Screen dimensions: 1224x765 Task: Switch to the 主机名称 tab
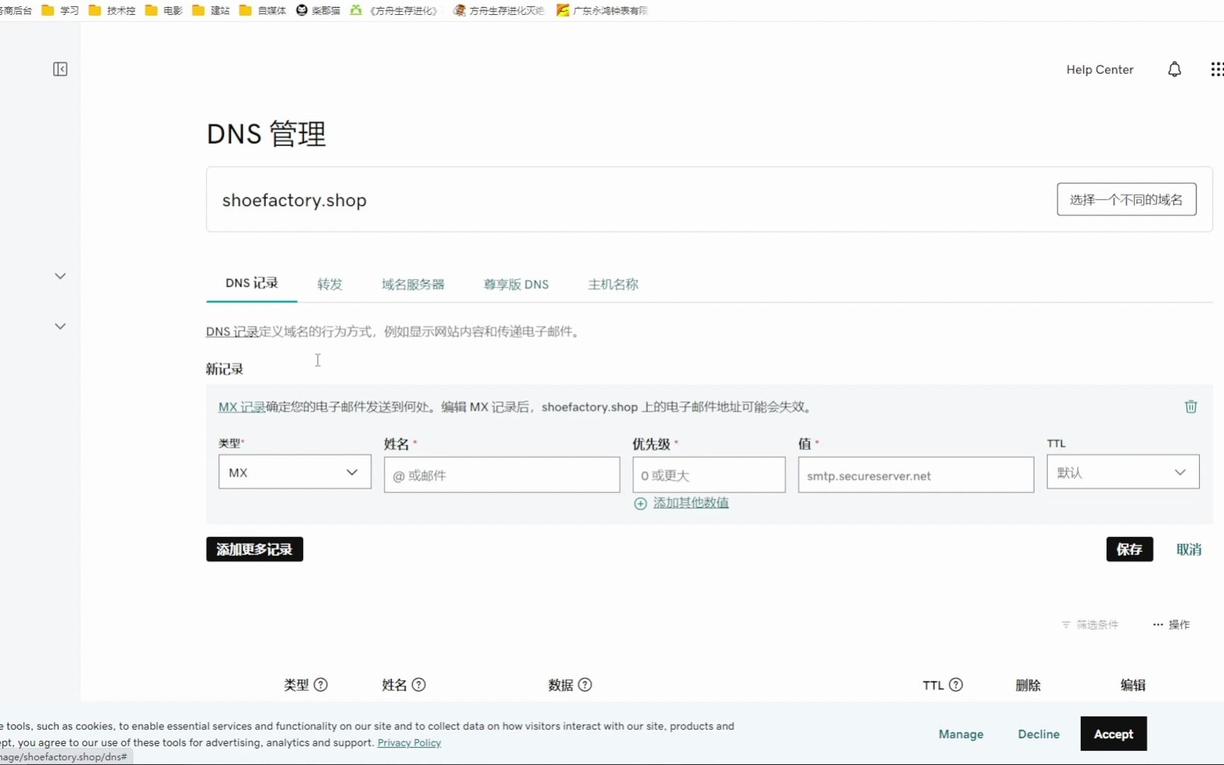pos(613,285)
